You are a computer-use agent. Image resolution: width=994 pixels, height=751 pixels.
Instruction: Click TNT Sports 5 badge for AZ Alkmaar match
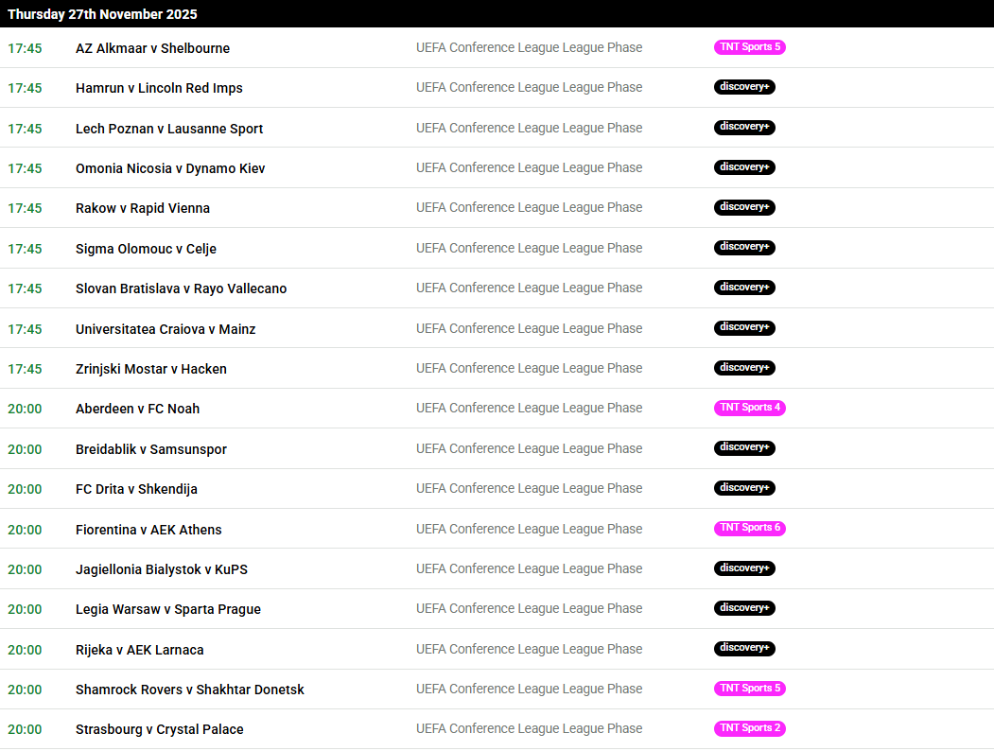click(x=749, y=47)
